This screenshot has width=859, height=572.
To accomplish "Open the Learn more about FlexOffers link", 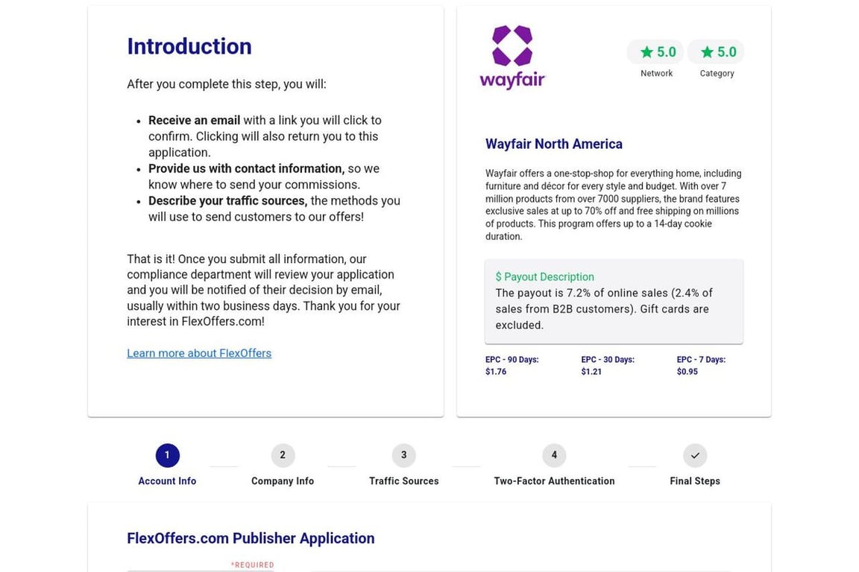I will [x=199, y=353].
